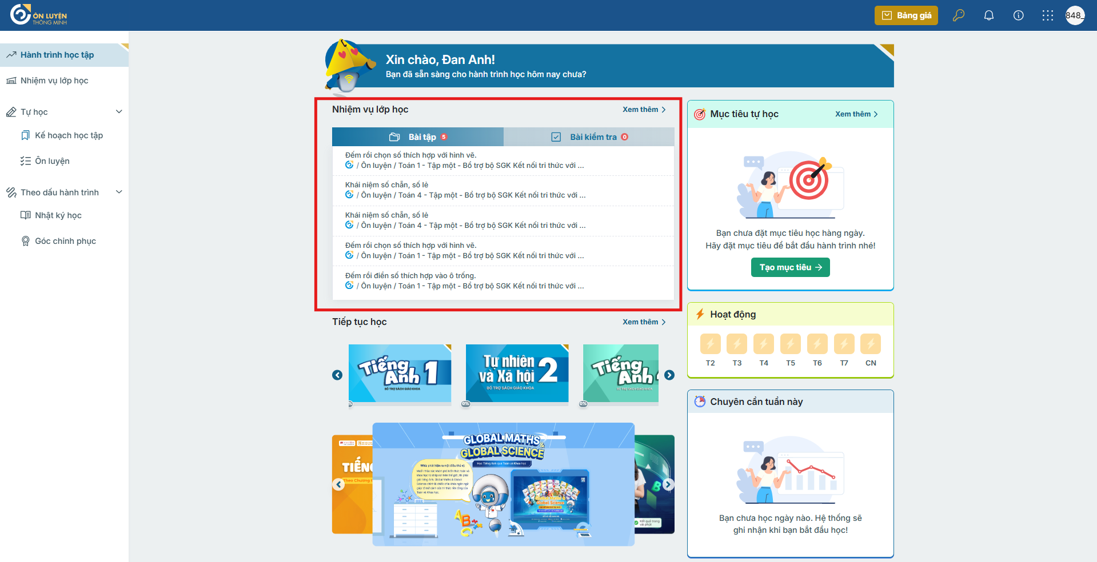Image resolution: width=1097 pixels, height=562 pixels.
Task: Open Xem thêm for Tiếp tục học
Action: 644,322
